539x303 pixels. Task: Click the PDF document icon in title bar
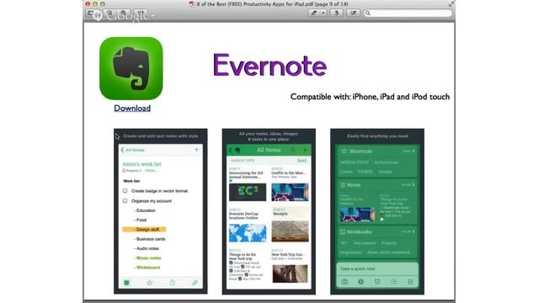(192, 4)
